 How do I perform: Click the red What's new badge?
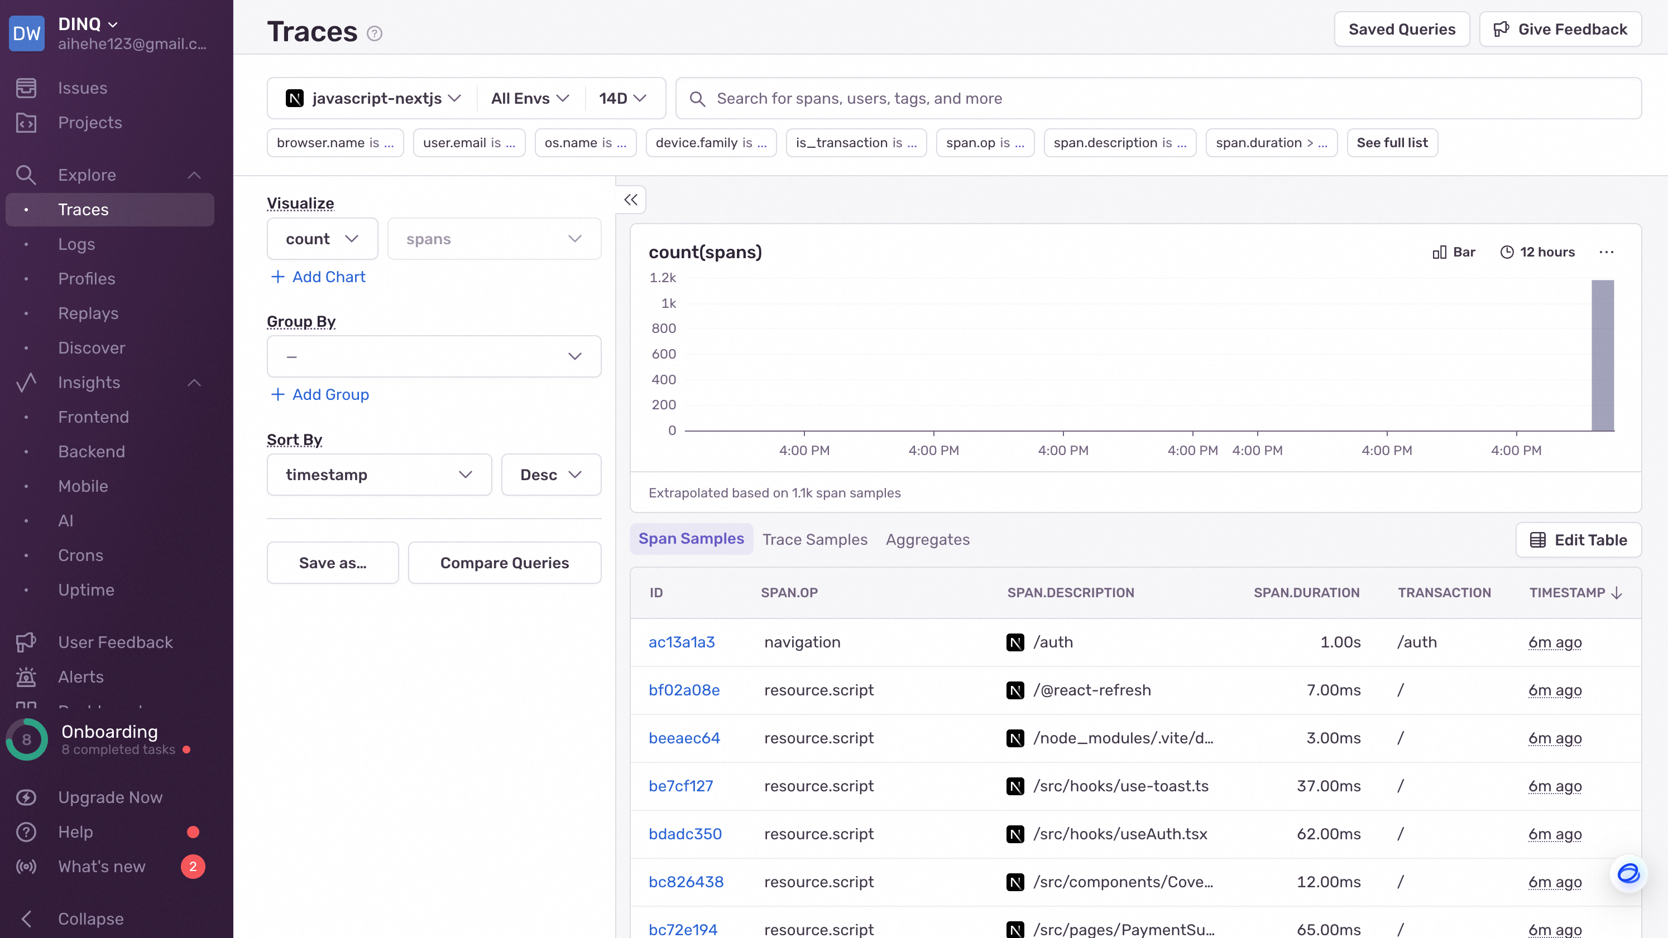pyautogui.click(x=193, y=867)
